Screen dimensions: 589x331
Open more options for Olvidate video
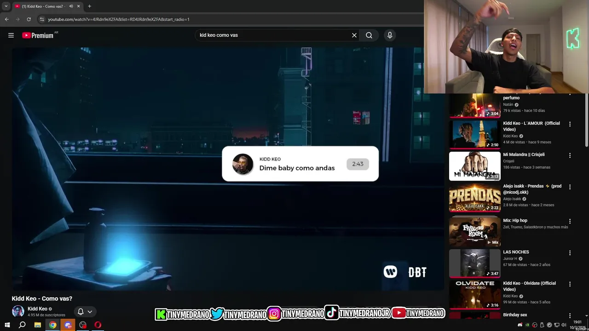click(x=570, y=284)
